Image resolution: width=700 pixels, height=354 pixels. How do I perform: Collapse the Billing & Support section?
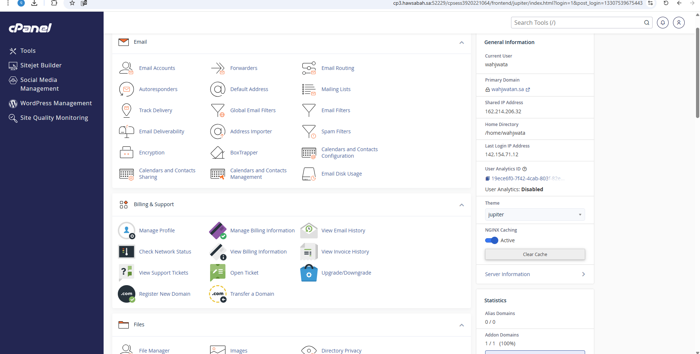[x=461, y=205]
